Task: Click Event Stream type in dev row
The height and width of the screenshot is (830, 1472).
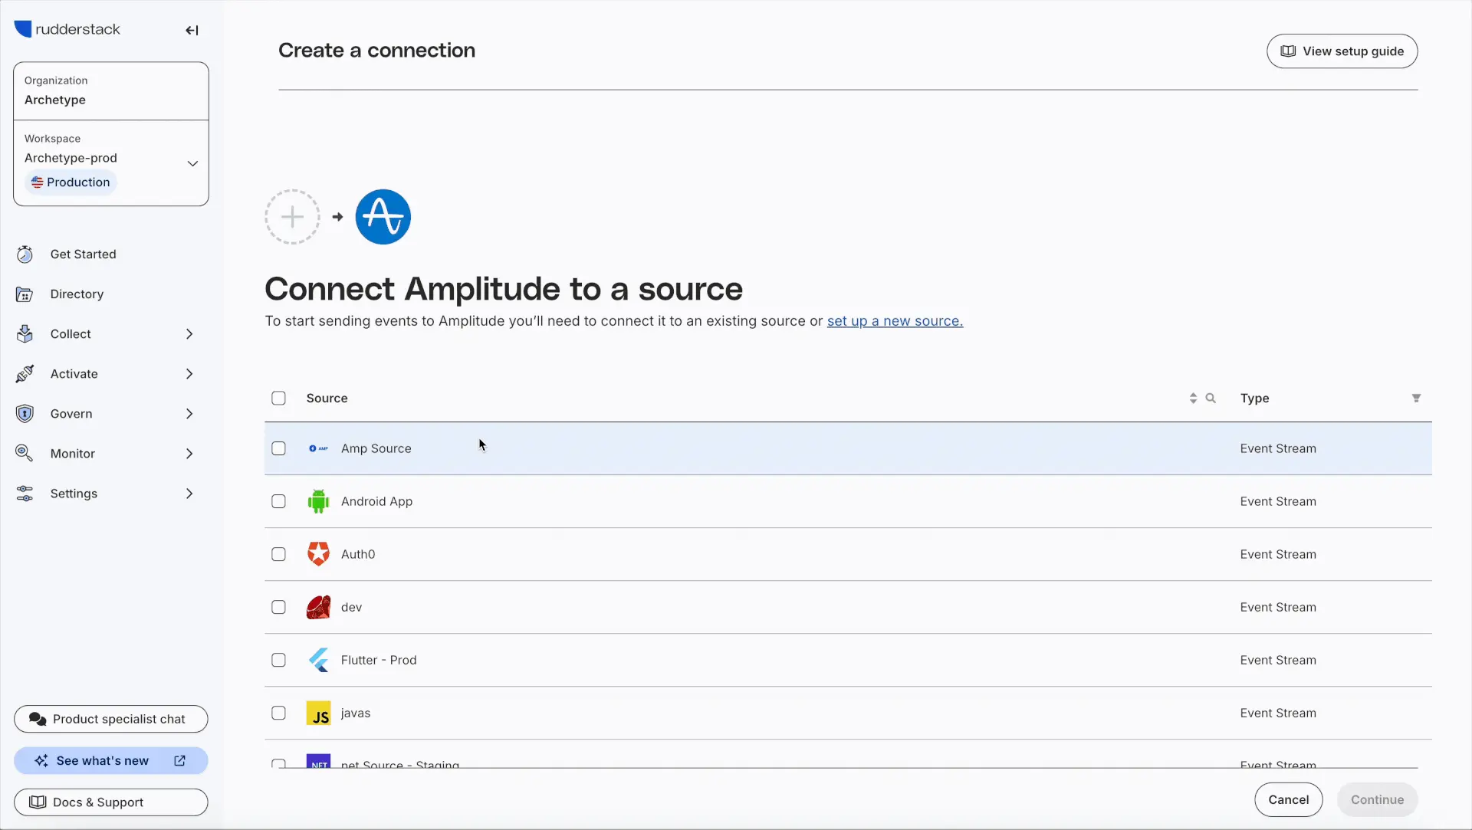Action: (x=1278, y=607)
